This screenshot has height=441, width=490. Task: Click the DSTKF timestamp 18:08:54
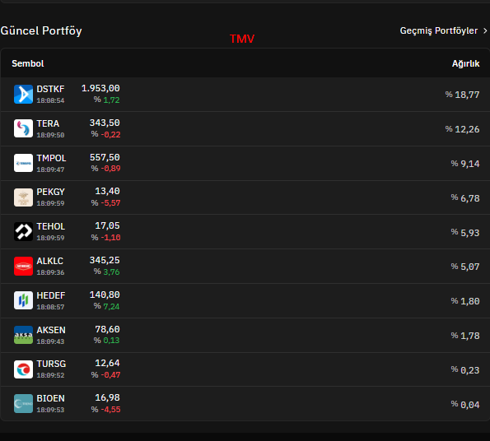pos(50,100)
